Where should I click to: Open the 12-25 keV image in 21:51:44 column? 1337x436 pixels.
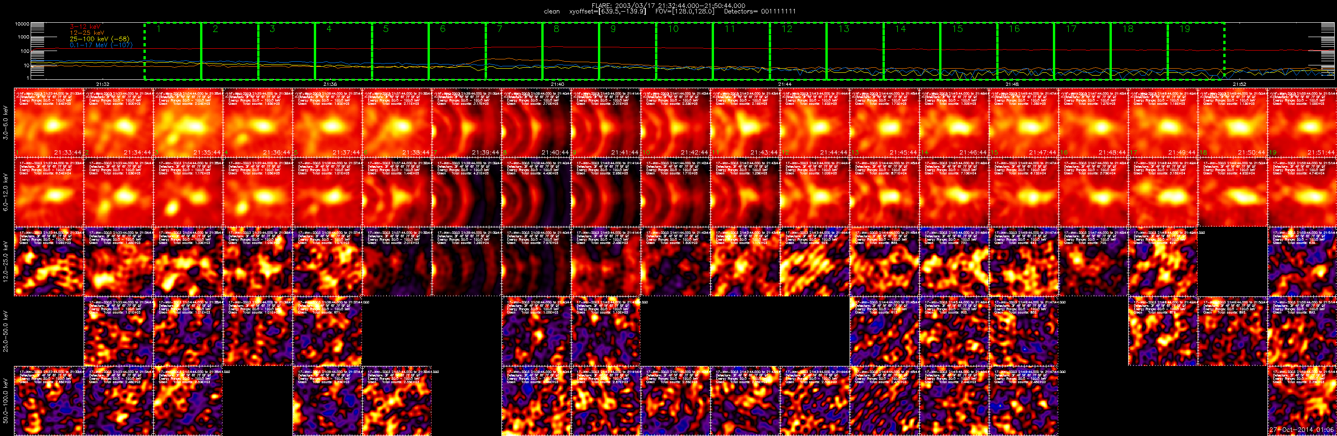(1302, 261)
